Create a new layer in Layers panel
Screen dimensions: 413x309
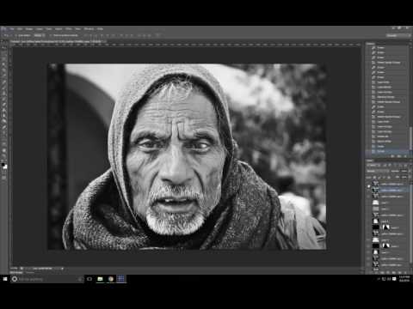(399, 272)
